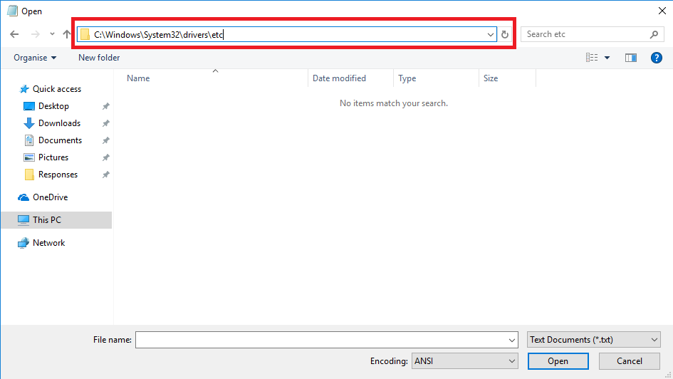Click the Forward navigation arrow
673x379 pixels.
click(35, 34)
